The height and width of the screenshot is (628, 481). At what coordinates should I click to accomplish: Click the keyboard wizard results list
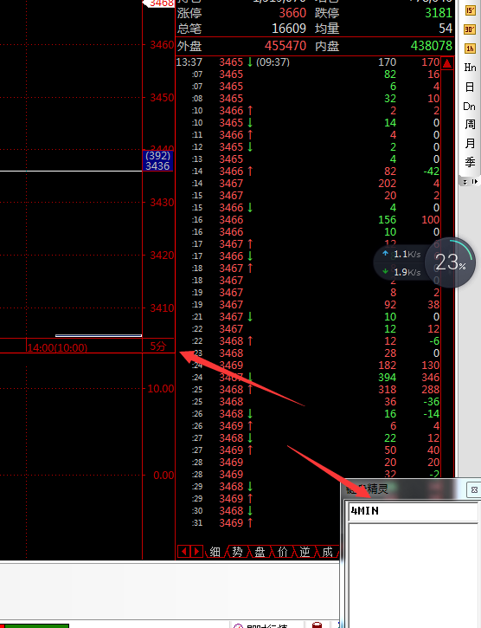(x=413, y=575)
